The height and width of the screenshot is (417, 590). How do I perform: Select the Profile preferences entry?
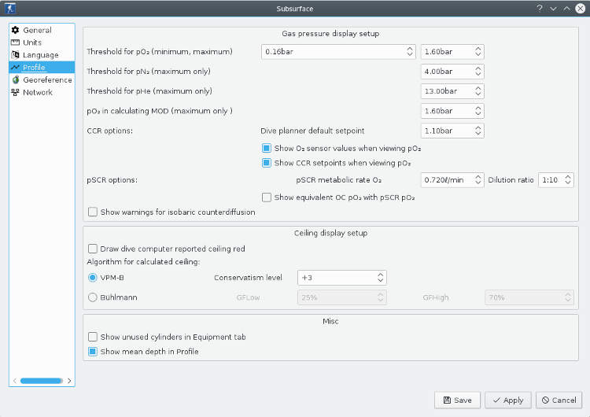[x=42, y=68]
